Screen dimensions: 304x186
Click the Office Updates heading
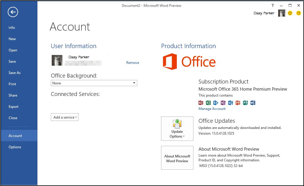[x=217, y=121]
